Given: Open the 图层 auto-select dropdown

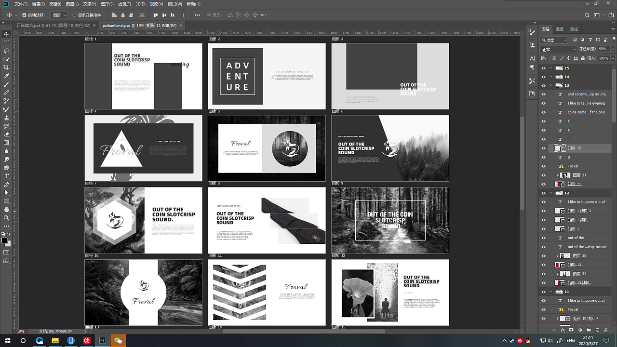Looking at the screenshot, I should tap(59, 15).
